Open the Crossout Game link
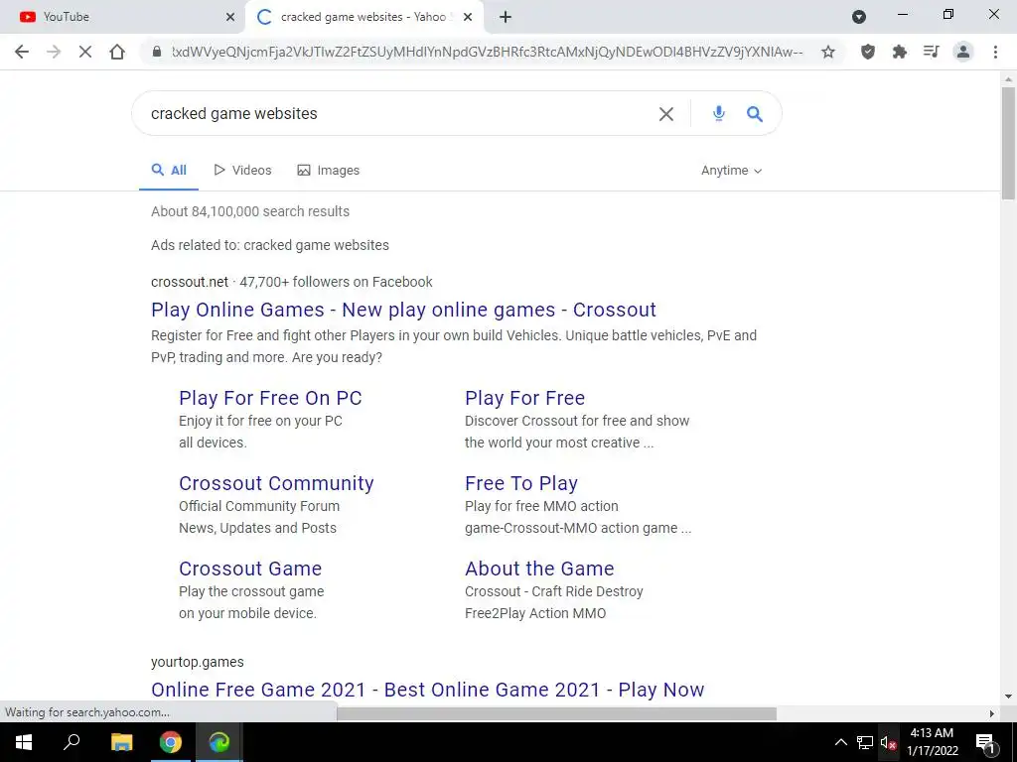 (250, 569)
